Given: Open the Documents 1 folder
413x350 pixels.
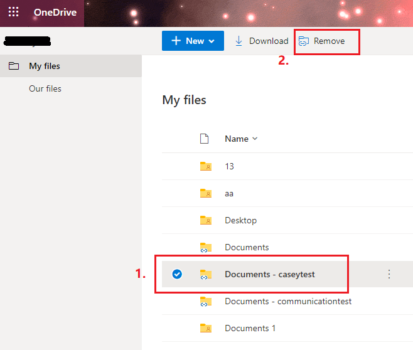Looking at the screenshot, I should click(250, 328).
